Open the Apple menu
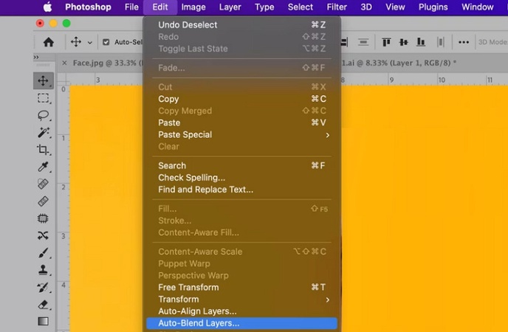This screenshot has height=332, width=508. click(x=47, y=7)
